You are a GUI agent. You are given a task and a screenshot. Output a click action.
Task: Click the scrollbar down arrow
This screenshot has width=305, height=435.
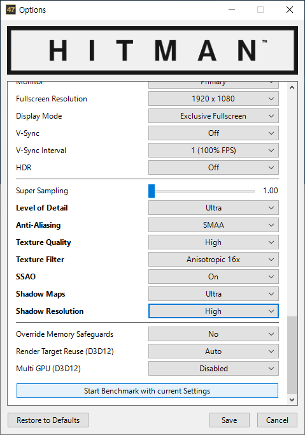pos(292,399)
